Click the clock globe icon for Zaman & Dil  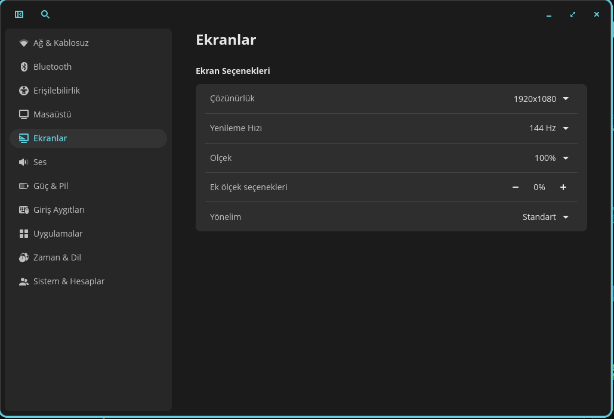23,258
